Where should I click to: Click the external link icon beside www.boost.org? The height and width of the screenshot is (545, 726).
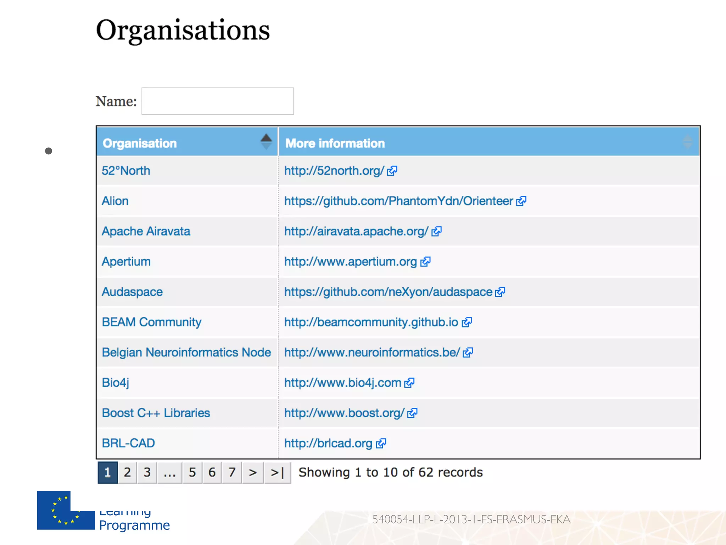click(x=412, y=413)
